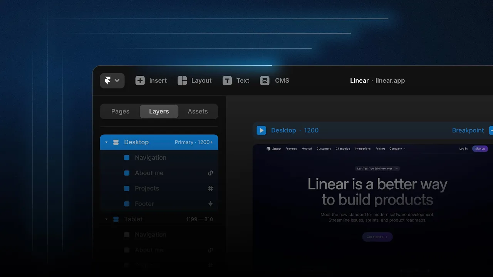Switch to the Assets tab
This screenshot has width=493, height=277.
(198, 111)
